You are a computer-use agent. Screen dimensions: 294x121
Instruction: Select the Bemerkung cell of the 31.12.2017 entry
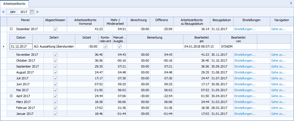pyautogui.click(x=154, y=46)
